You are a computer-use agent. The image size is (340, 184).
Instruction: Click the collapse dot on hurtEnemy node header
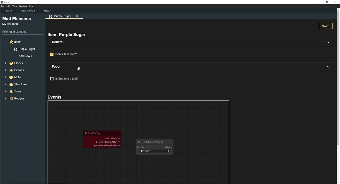(x=86, y=133)
